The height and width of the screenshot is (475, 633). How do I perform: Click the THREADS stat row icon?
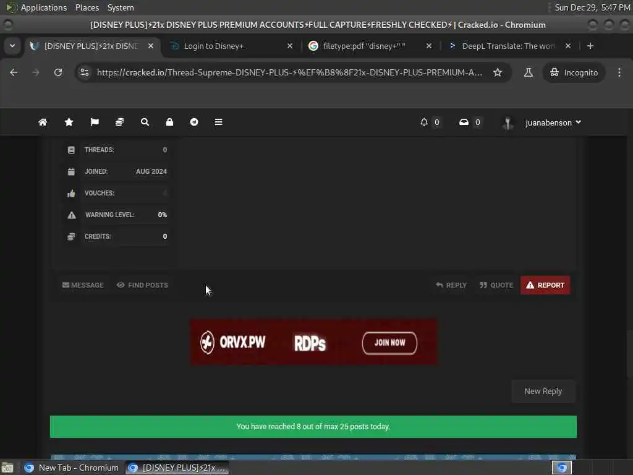71,150
